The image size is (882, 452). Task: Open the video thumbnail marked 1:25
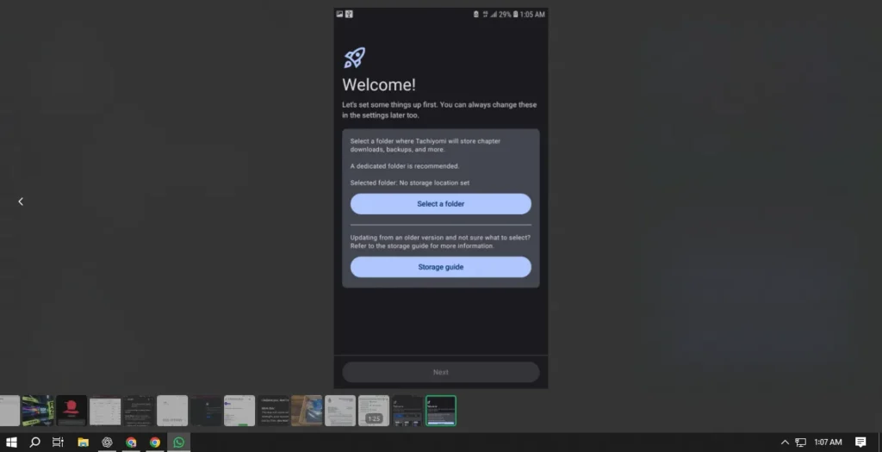[x=374, y=411]
